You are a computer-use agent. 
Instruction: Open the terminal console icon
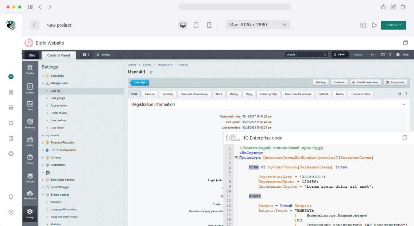363,25
